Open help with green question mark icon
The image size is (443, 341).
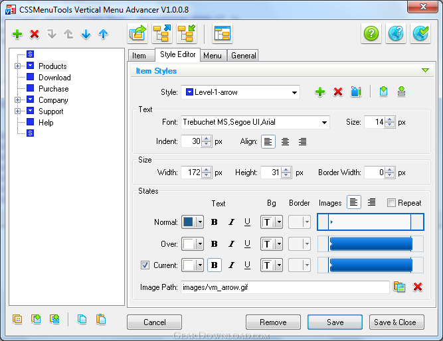pyautogui.click(x=371, y=34)
